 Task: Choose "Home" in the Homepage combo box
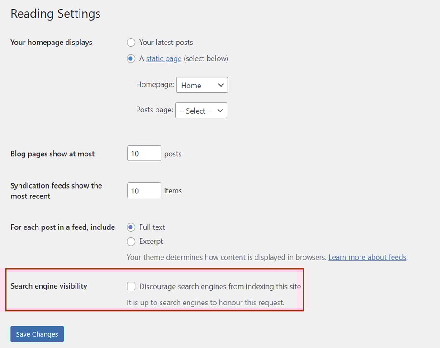[x=202, y=85]
